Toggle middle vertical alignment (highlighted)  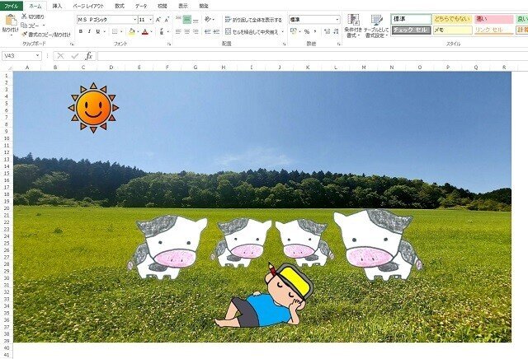pyautogui.click(x=187, y=20)
